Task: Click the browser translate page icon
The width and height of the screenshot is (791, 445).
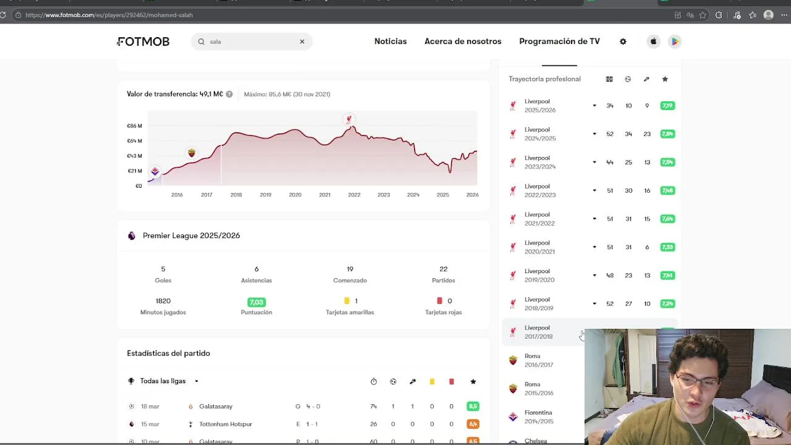Action: [x=690, y=15]
